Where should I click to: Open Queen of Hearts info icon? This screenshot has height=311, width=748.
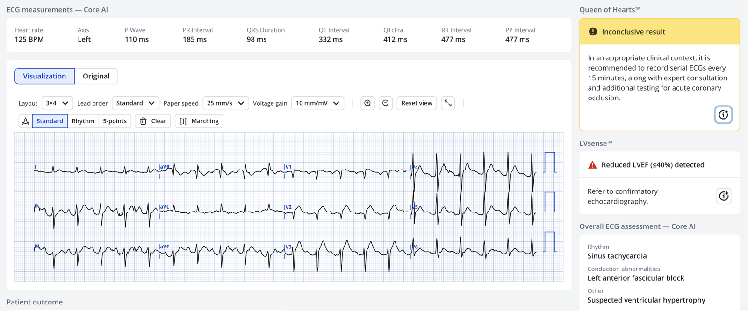tap(723, 115)
